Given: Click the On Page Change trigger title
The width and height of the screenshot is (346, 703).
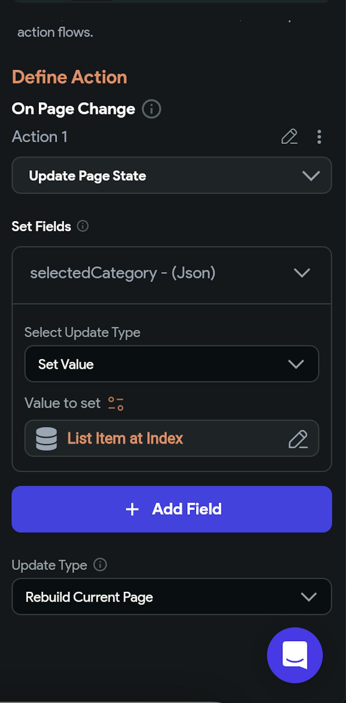Looking at the screenshot, I should [73, 109].
